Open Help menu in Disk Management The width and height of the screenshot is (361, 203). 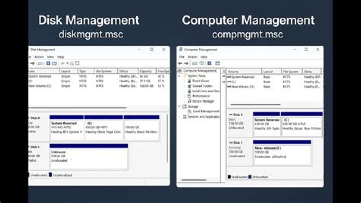click(61, 57)
